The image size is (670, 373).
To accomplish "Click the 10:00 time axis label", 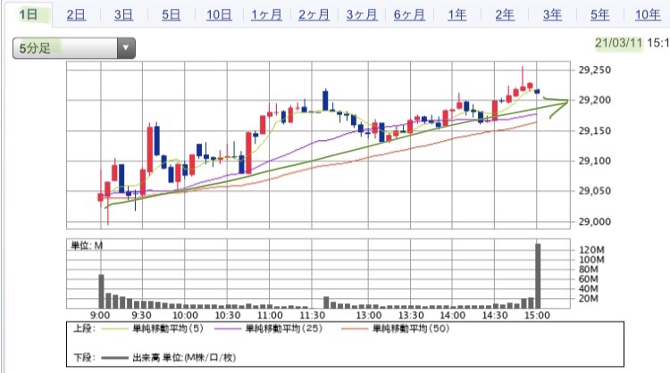I will click(x=185, y=315).
